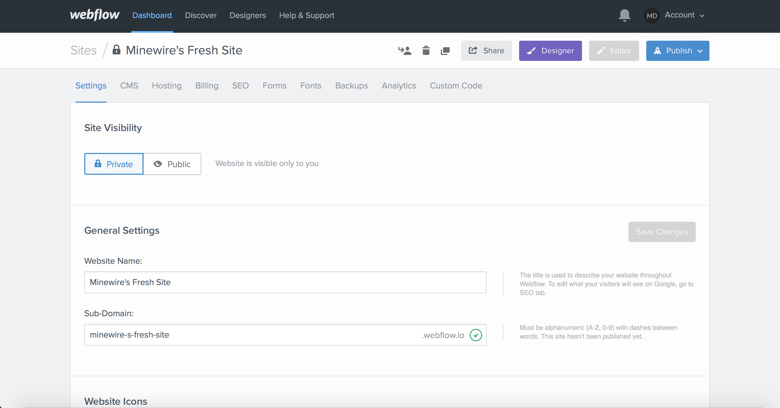The width and height of the screenshot is (780, 408).
Task: Open the Fonts tab
Action: pyautogui.click(x=311, y=85)
